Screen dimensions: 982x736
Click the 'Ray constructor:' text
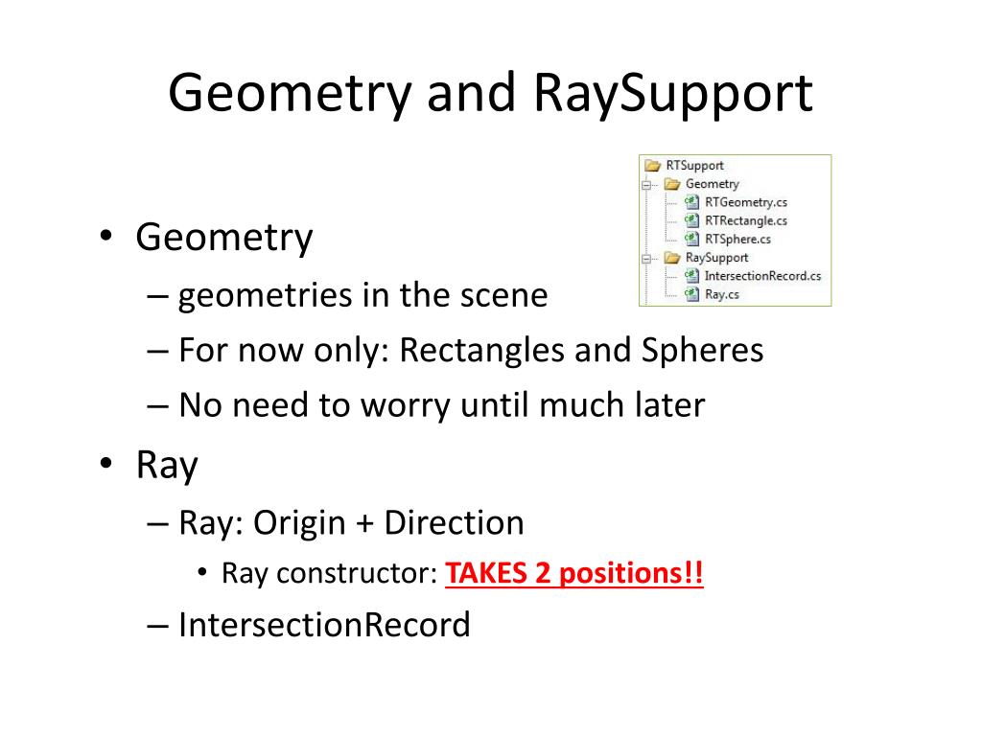pyautogui.click(x=329, y=573)
